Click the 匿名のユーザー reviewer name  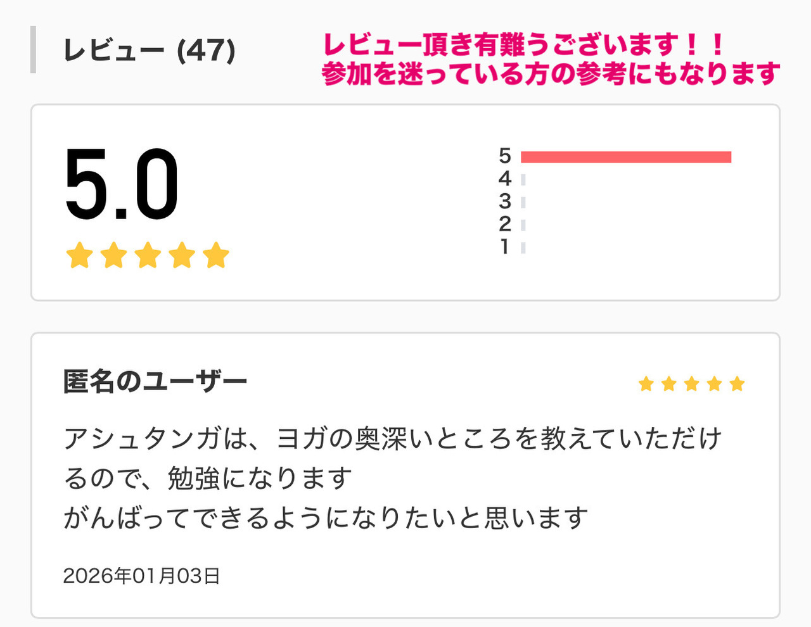coord(155,382)
